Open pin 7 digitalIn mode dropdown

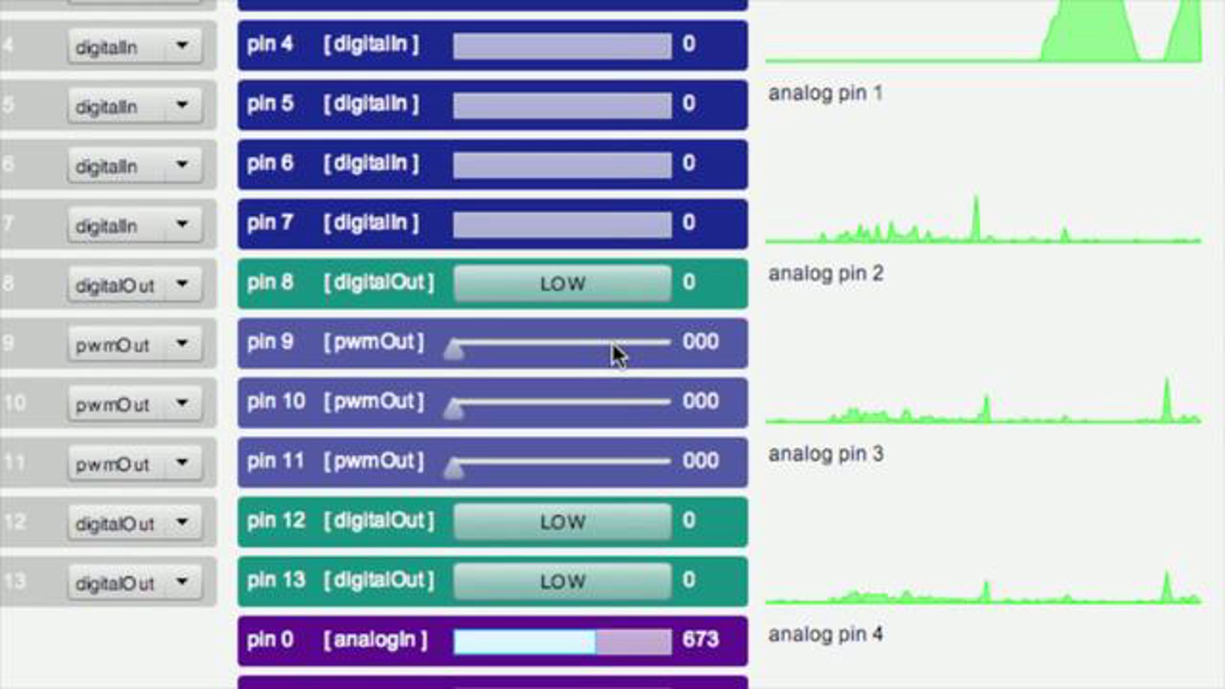pos(135,225)
